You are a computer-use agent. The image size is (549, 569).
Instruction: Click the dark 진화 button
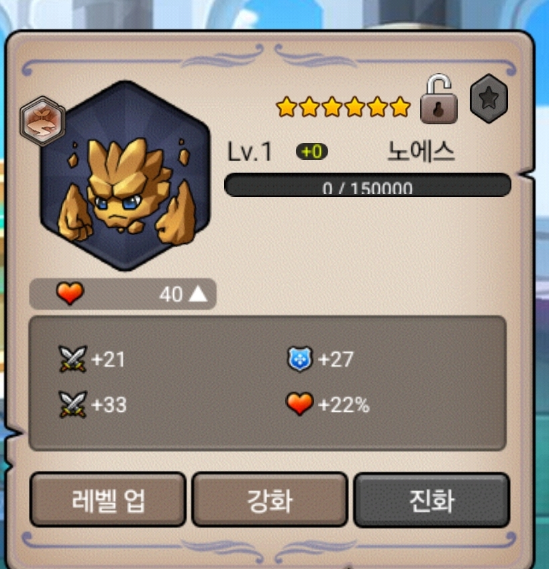[432, 500]
